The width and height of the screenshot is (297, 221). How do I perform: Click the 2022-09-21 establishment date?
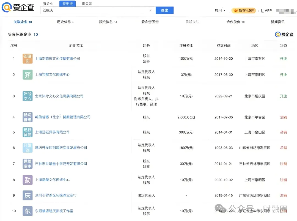(224, 96)
